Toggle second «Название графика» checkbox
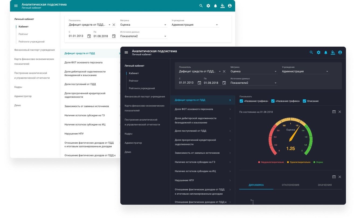Viewport: 361px width, 218px height. pyautogui.click(x=273, y=101)
